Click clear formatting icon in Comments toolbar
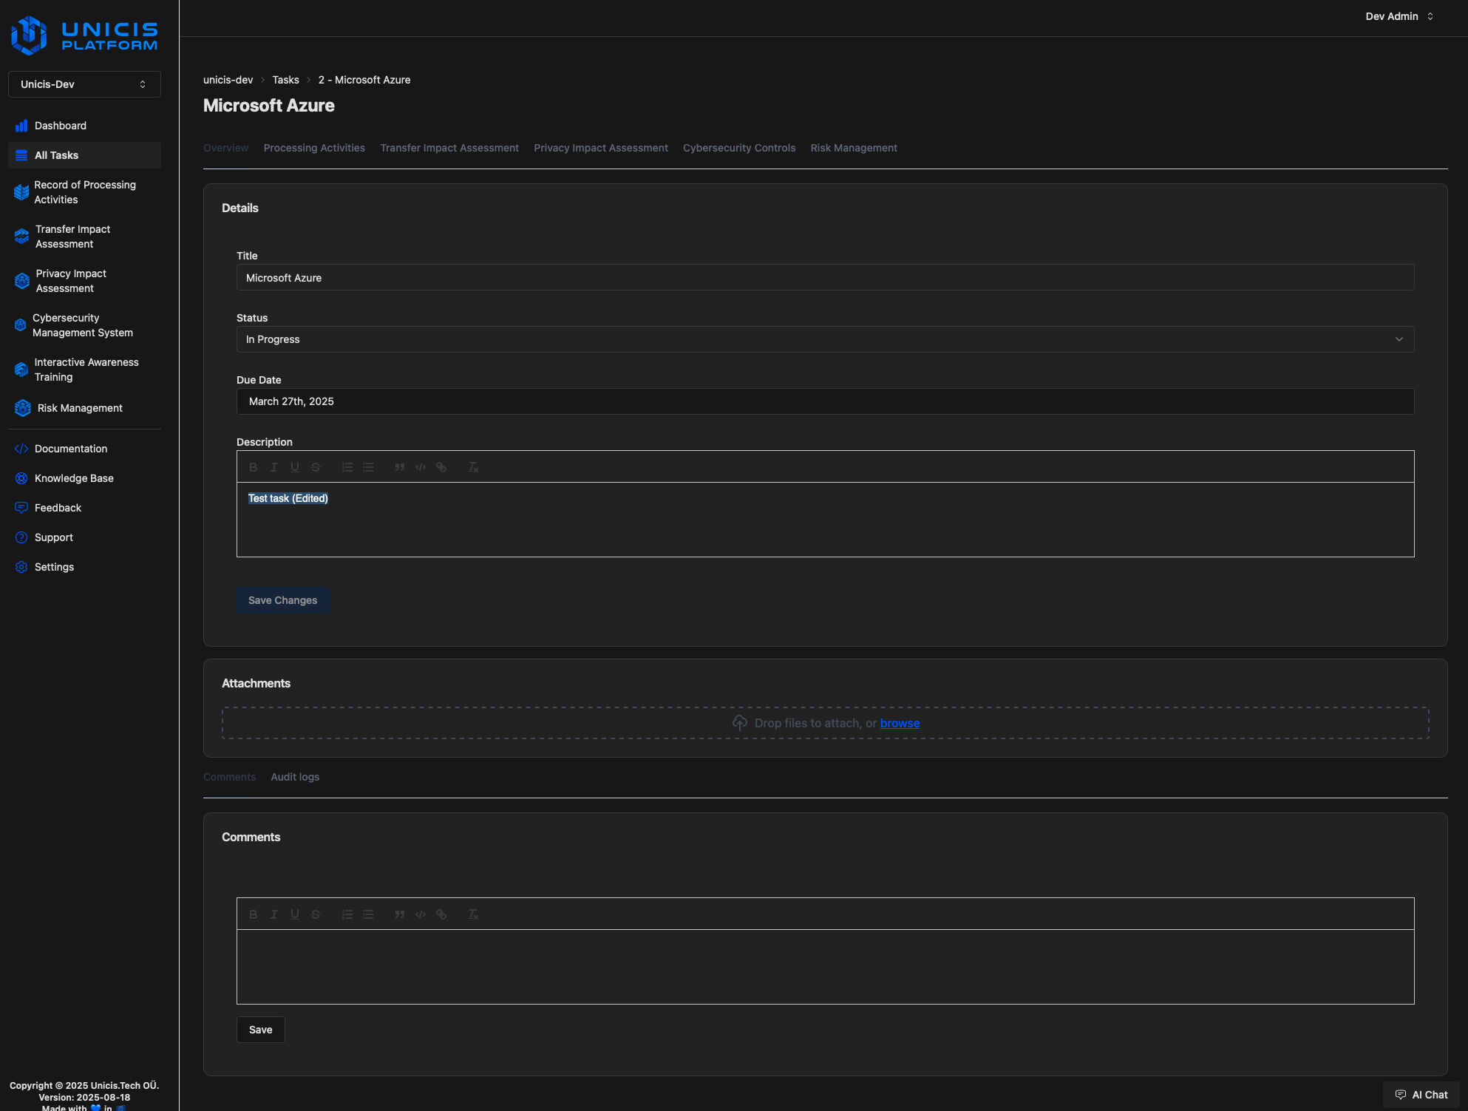This screenshot has height=1111, width=1468. click(x=473, y=914)
